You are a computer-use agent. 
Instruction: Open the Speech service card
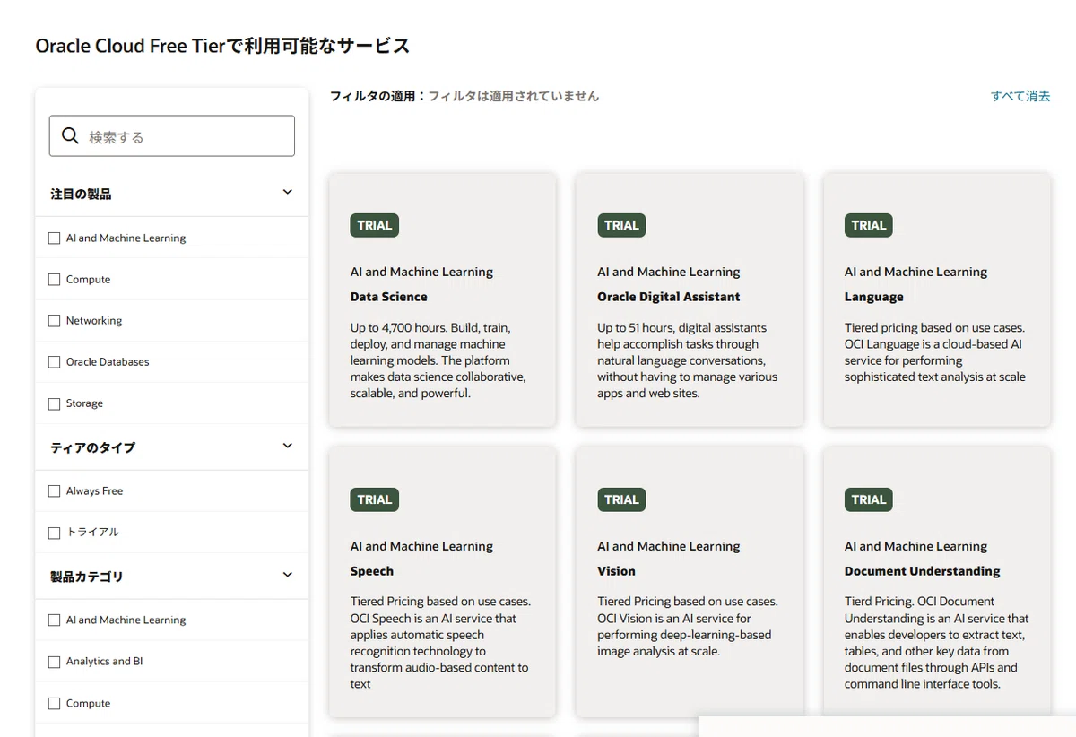click(442, 582)
